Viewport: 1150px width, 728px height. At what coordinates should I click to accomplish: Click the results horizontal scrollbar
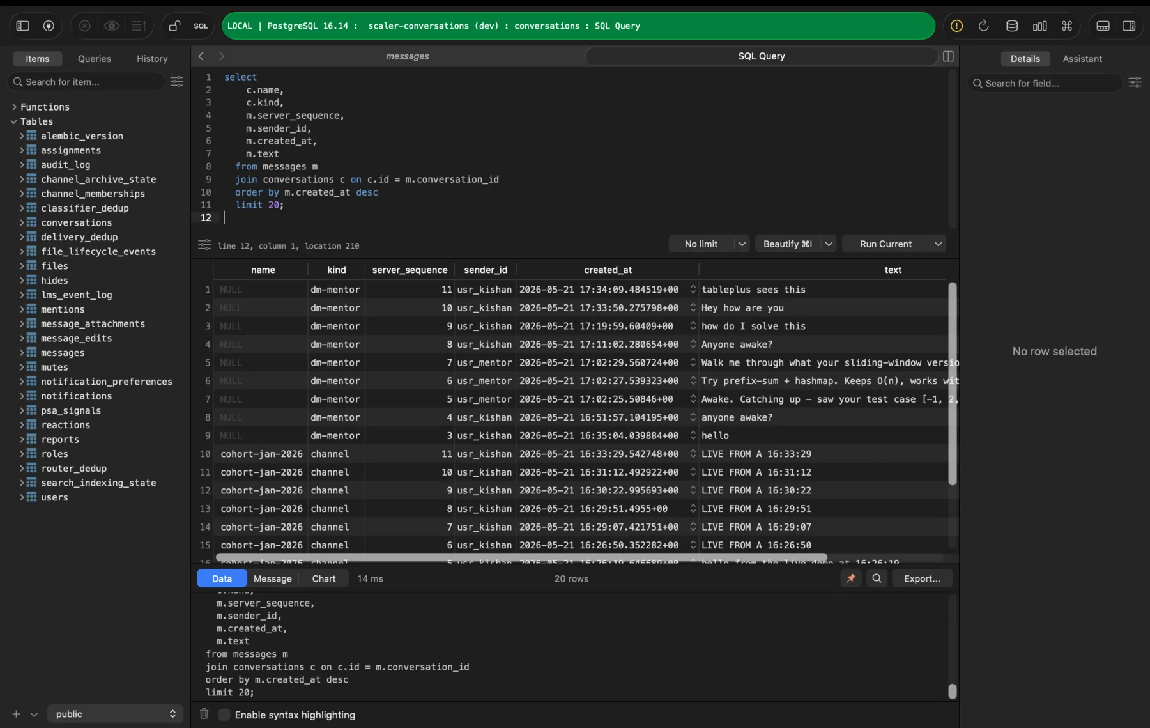click(521, 557)
